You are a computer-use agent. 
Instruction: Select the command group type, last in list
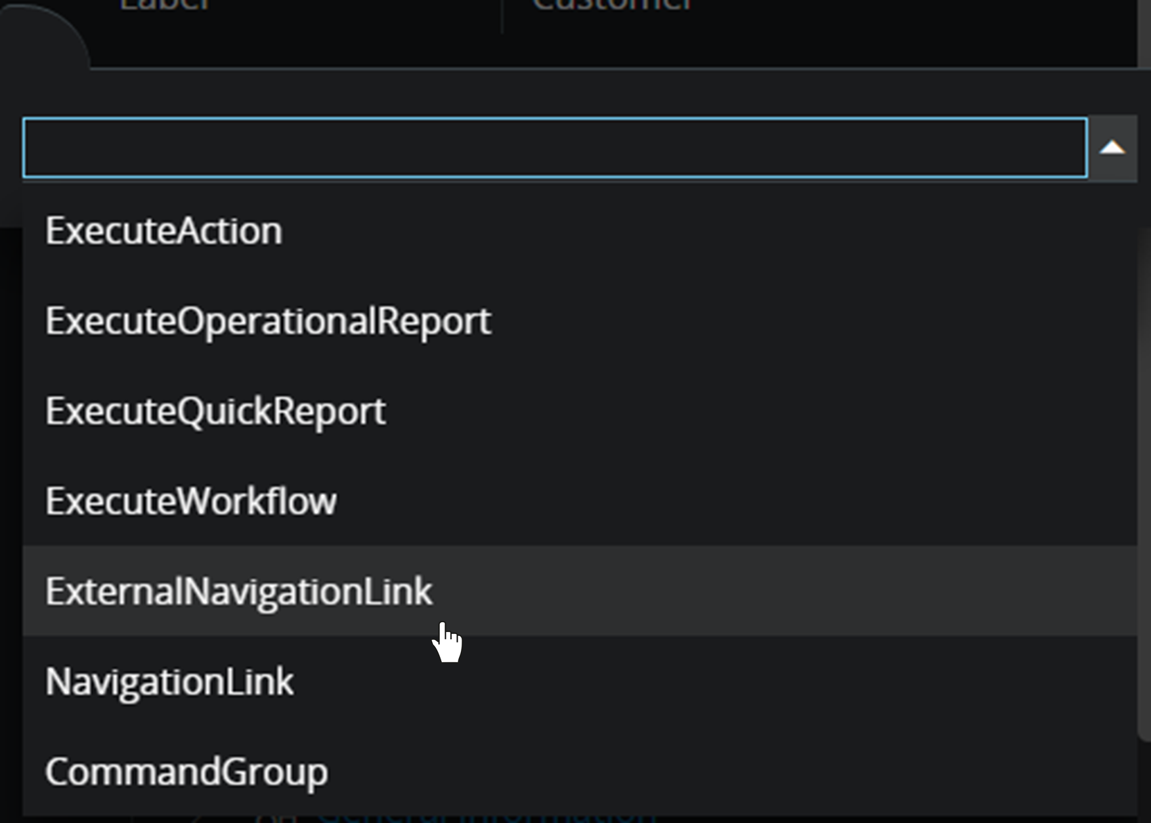coord(186,772)
